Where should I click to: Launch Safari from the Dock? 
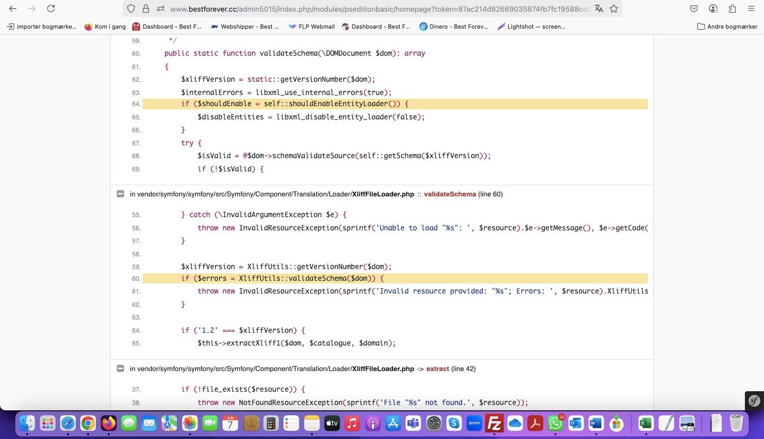tap(68, 423)
